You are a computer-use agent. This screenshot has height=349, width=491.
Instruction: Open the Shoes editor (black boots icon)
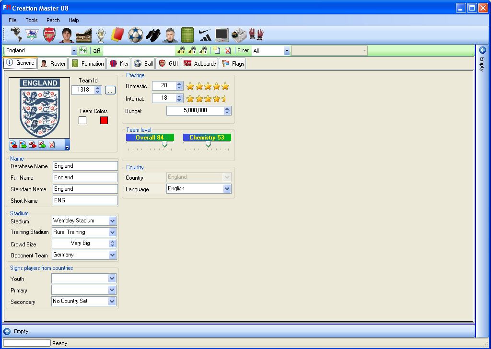tap(152, 35)
